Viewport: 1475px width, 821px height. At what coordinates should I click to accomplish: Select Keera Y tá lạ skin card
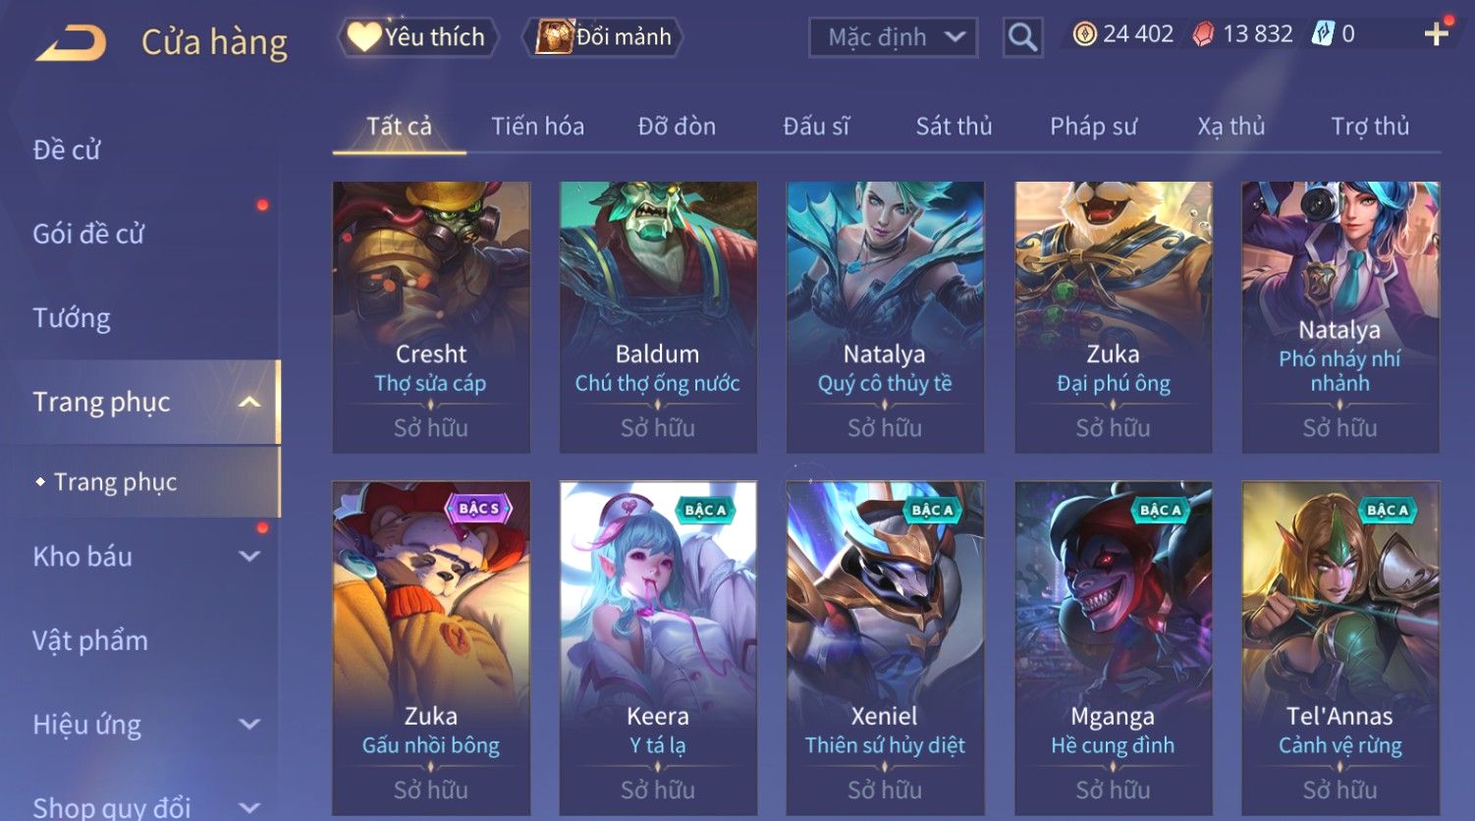(658, 648)
